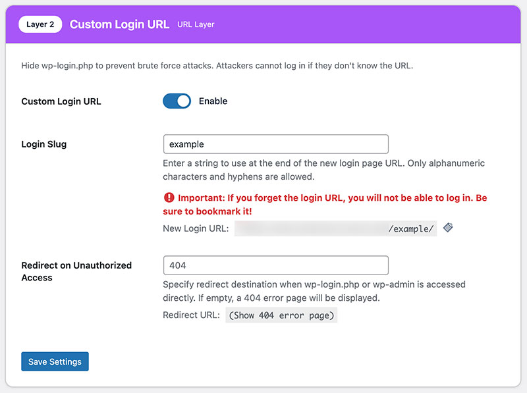The width and height of the screenshot is (527, 393).
Task: Click the "Custom Login URL" header title
Action: (x=119, y=24)
